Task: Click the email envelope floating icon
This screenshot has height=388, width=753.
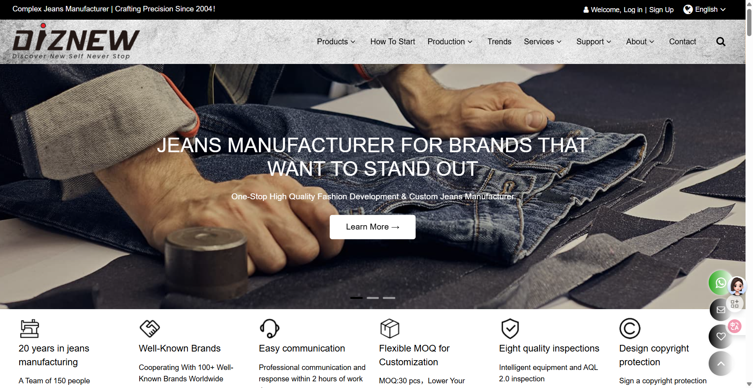Action: (720, 310)
